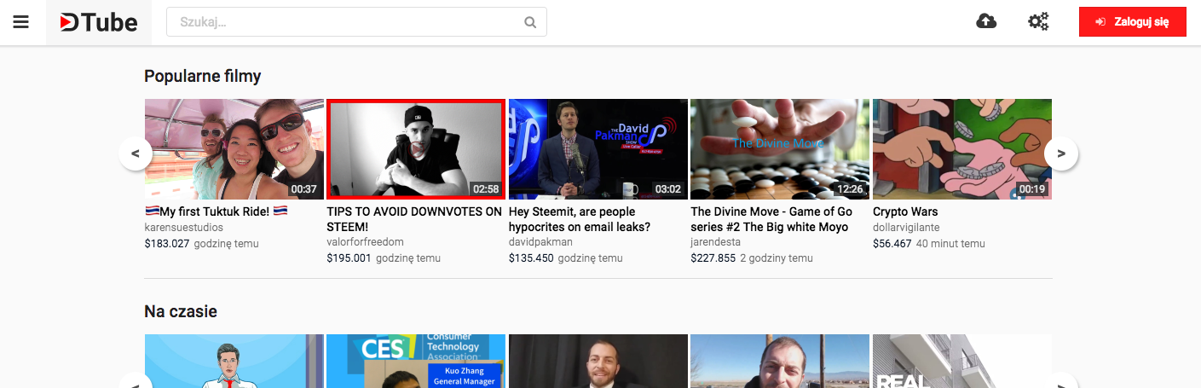
Task: Click the $135.450 payout value
Action: pyautogui.click(x=531, y=258)
